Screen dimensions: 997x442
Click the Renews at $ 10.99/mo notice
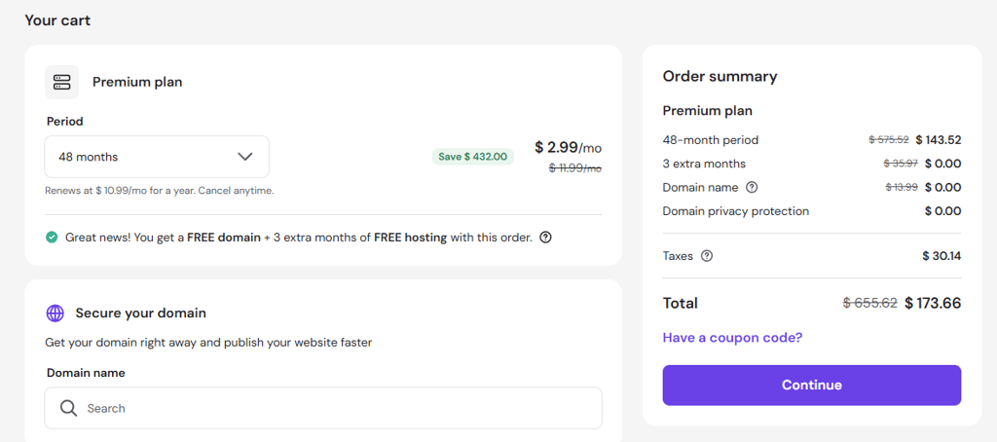(160, 190)
